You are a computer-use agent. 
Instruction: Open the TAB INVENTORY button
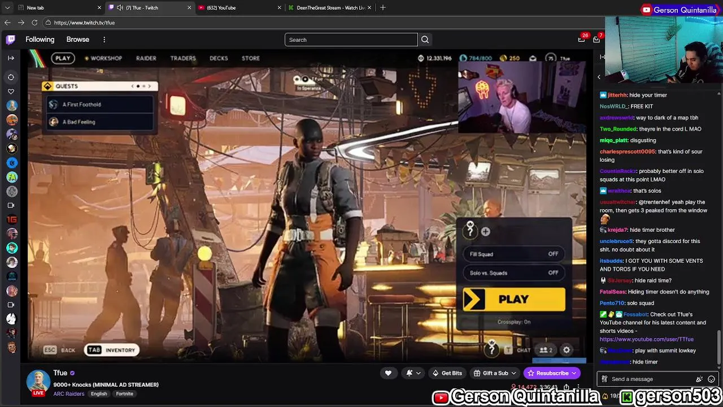112,350
